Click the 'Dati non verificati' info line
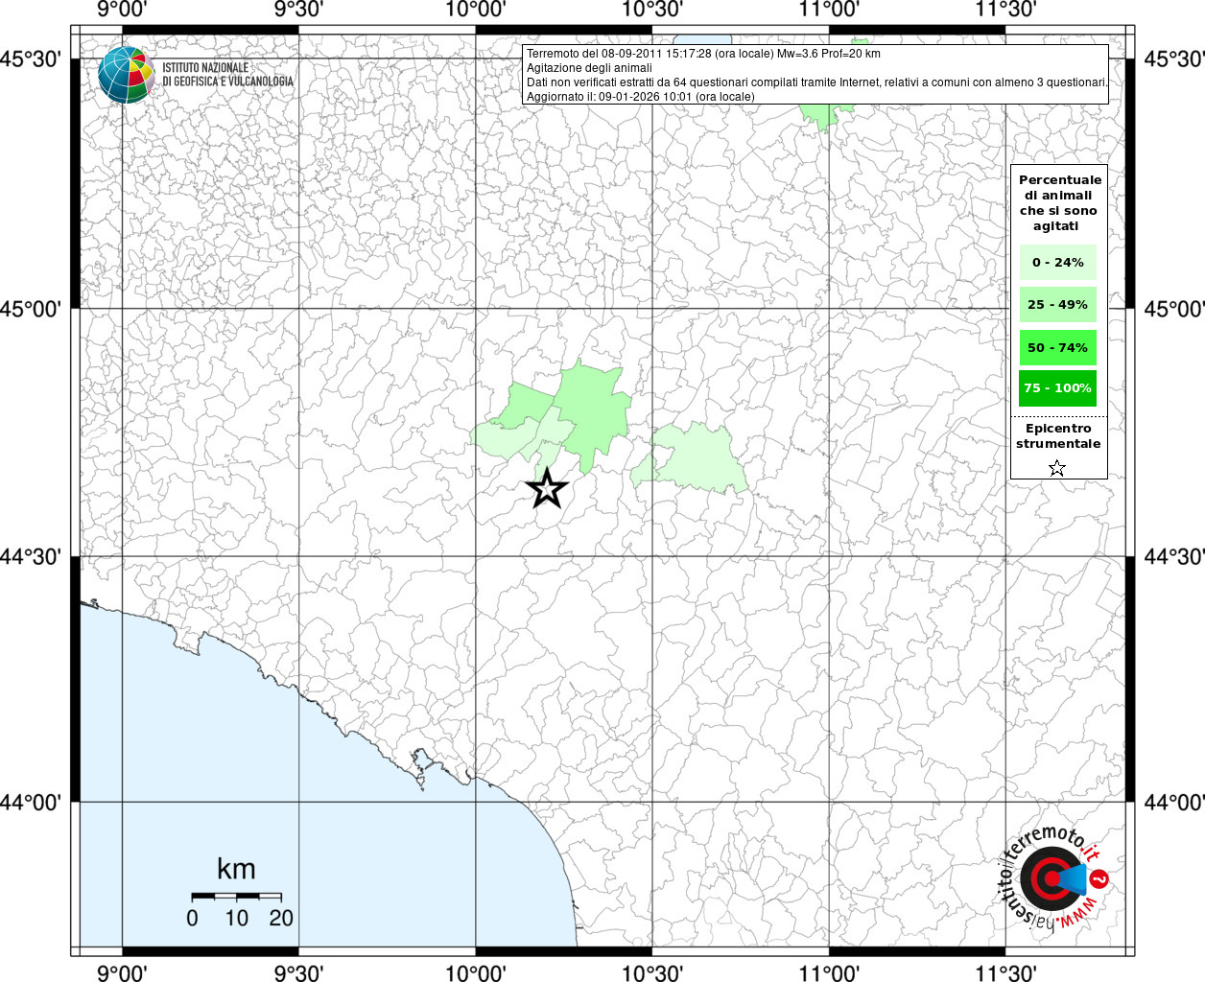The width and height of the screenshot is (1205, 982). [x=816, y=82]
